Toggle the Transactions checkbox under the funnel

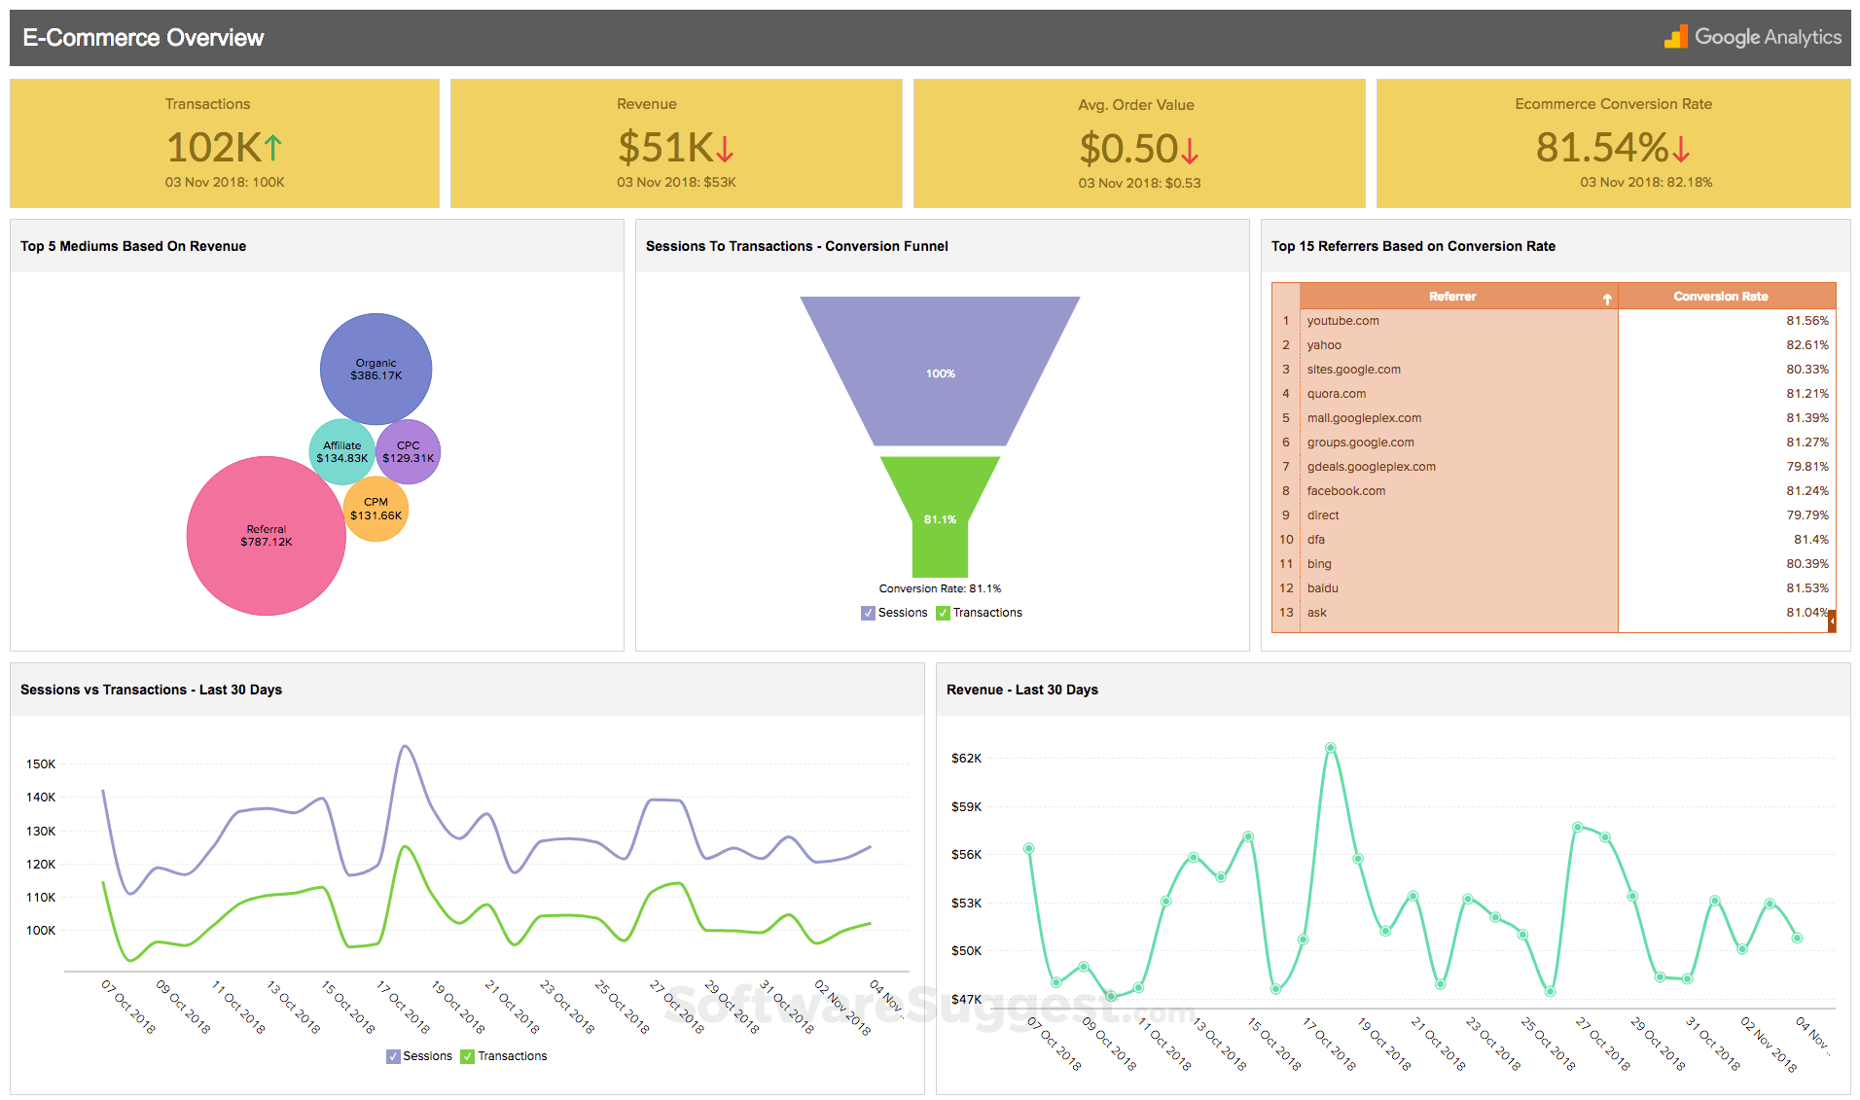942,613
